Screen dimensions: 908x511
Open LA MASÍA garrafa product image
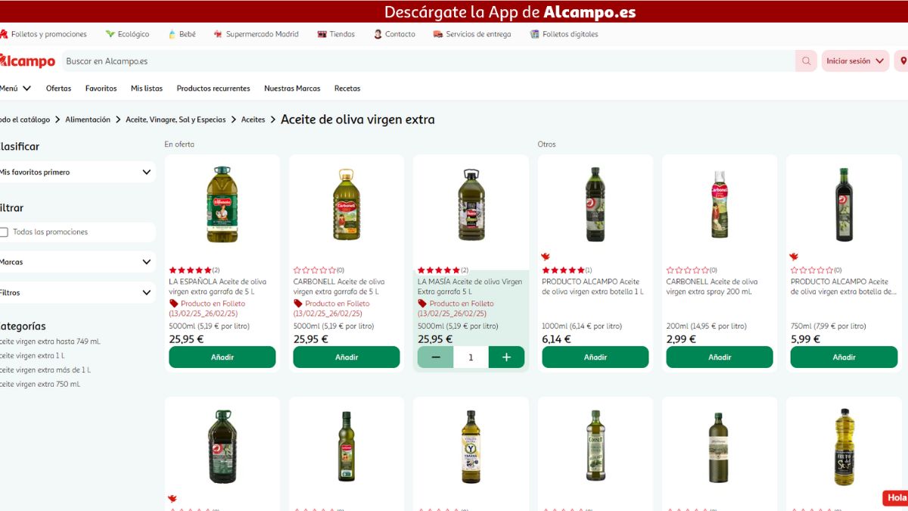click(471, 205)
